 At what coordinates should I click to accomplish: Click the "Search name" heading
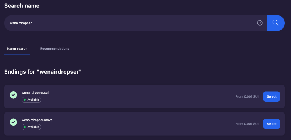pyautogui.click(x=22, y=6)
